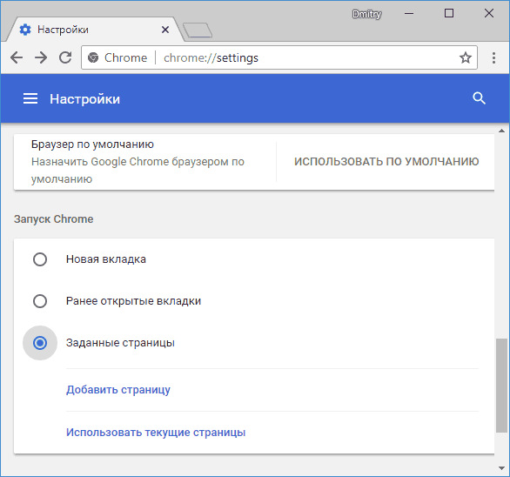Image resolution: width=510 pixels, height=477 pixels.
Task: Select the Заданные страницы radio button
Action: click(x=40, y=343)
